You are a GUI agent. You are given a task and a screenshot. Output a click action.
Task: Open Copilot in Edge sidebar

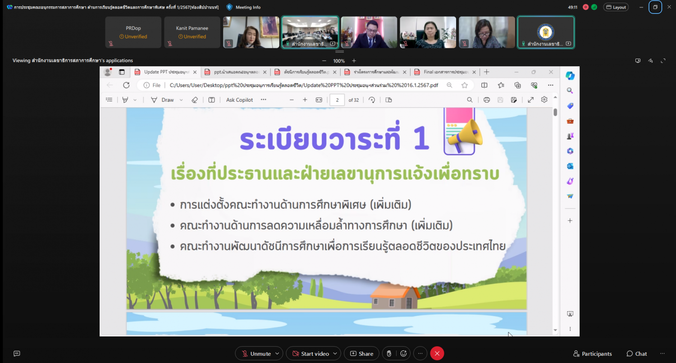570,75
